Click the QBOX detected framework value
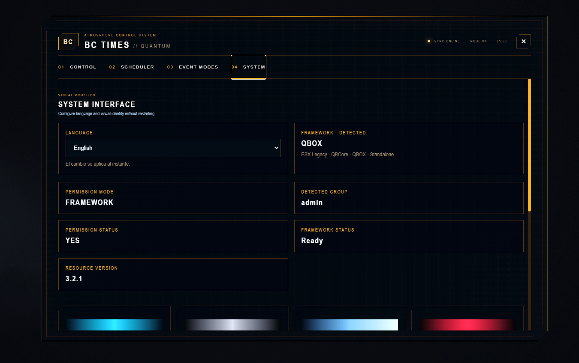 (x=312, y=143)
